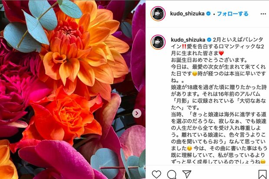The width and height of the screenshot is (269, 179).
Task: Click the red heart emoji in caption
Action: (x=221, y=53)
